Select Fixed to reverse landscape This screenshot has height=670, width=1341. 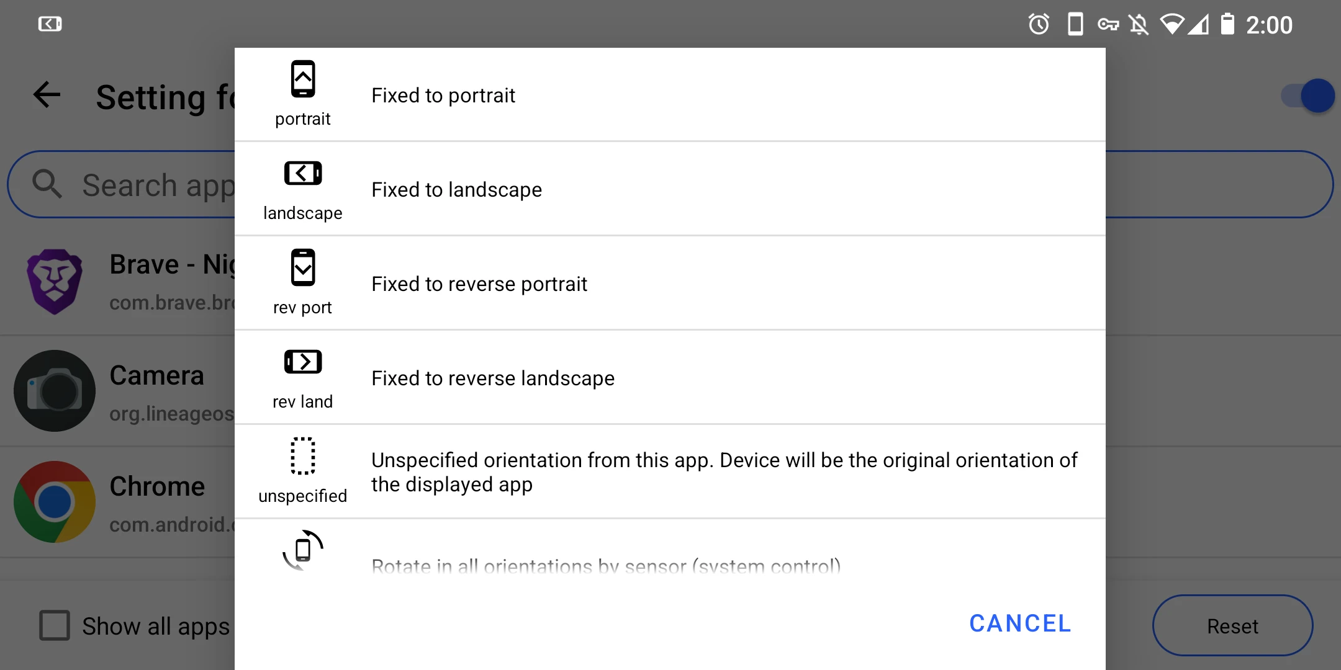[x=492, y=378]
